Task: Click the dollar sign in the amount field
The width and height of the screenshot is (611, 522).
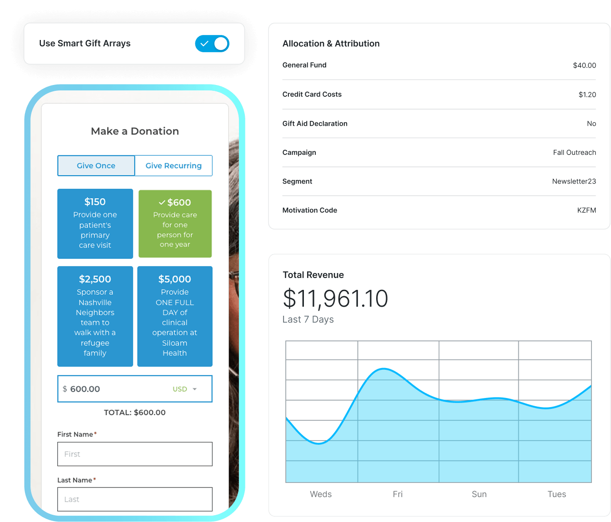Action: click(65, 389)
